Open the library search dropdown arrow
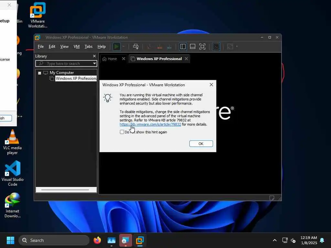The image size is (331, 248). tap(94, 64)
